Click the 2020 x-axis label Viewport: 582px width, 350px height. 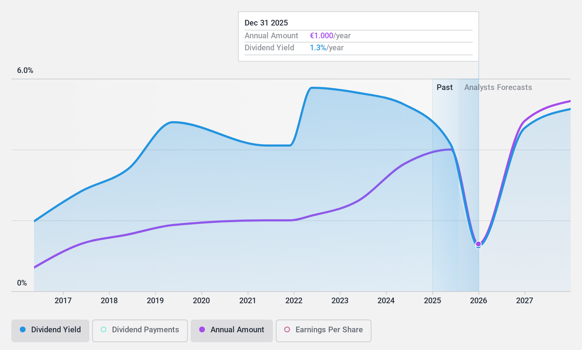click(201, 301)
